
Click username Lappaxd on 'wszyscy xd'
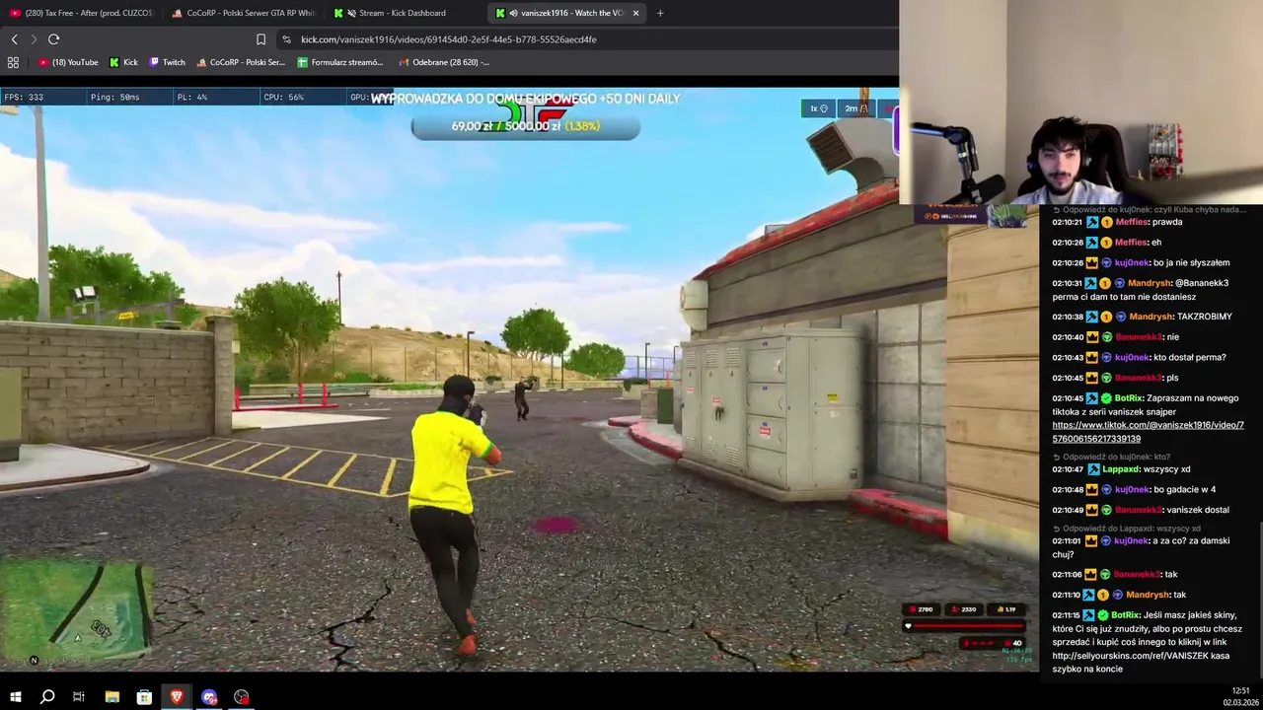1121,469
